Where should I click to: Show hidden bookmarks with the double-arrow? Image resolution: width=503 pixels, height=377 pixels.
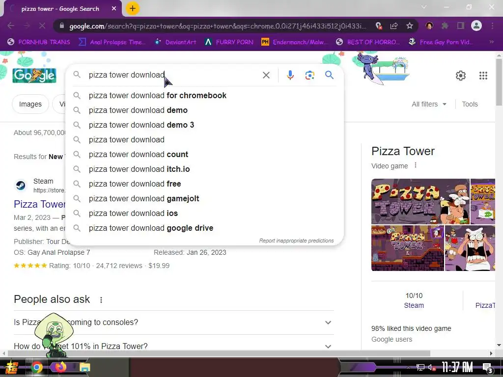(x=491, y=42)
